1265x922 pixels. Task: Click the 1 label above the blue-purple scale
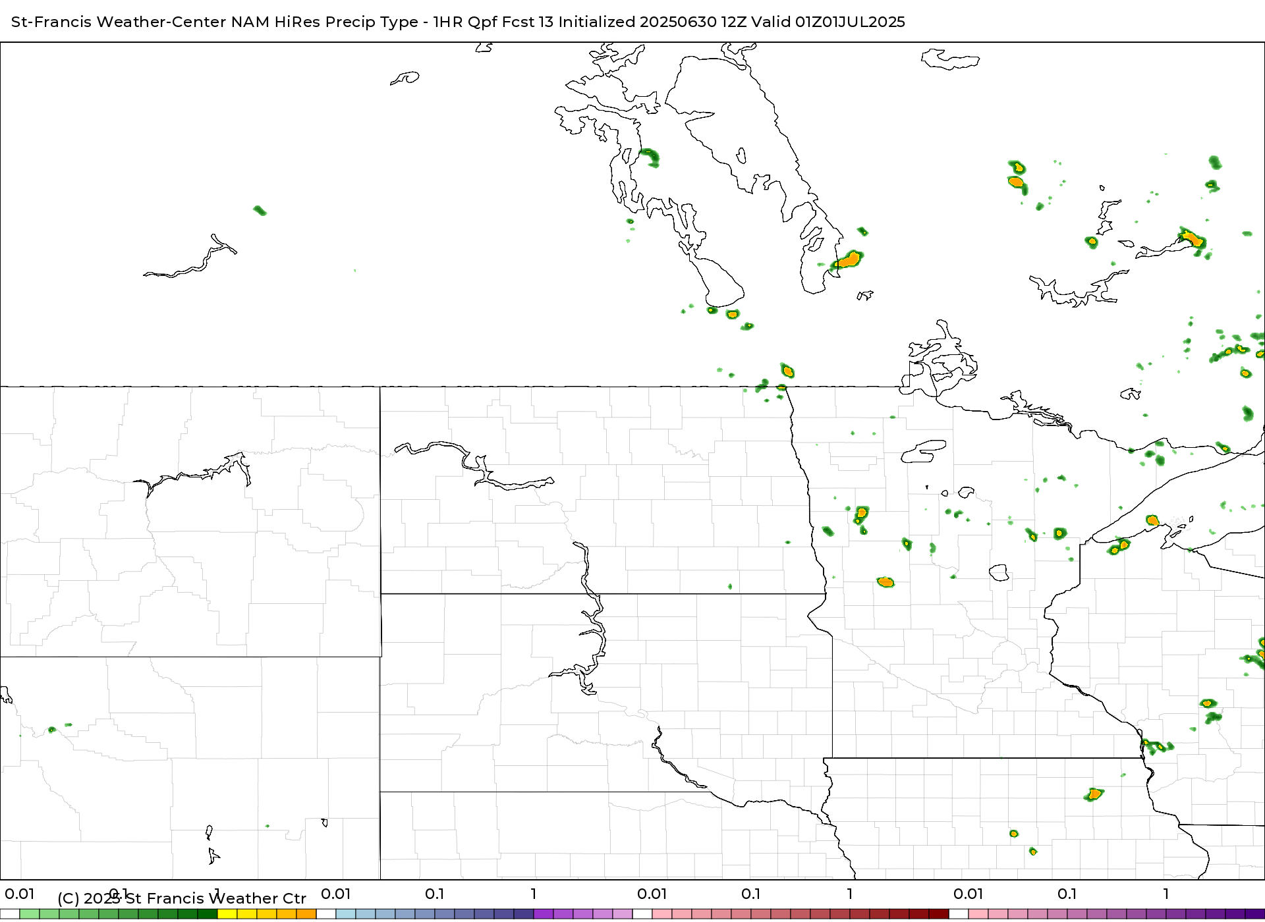[534, 894]
